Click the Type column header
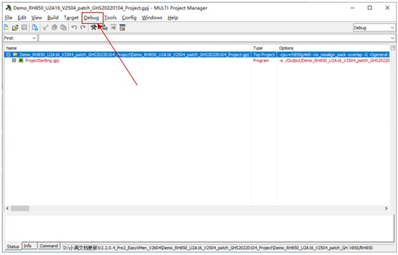 [264, 48]
